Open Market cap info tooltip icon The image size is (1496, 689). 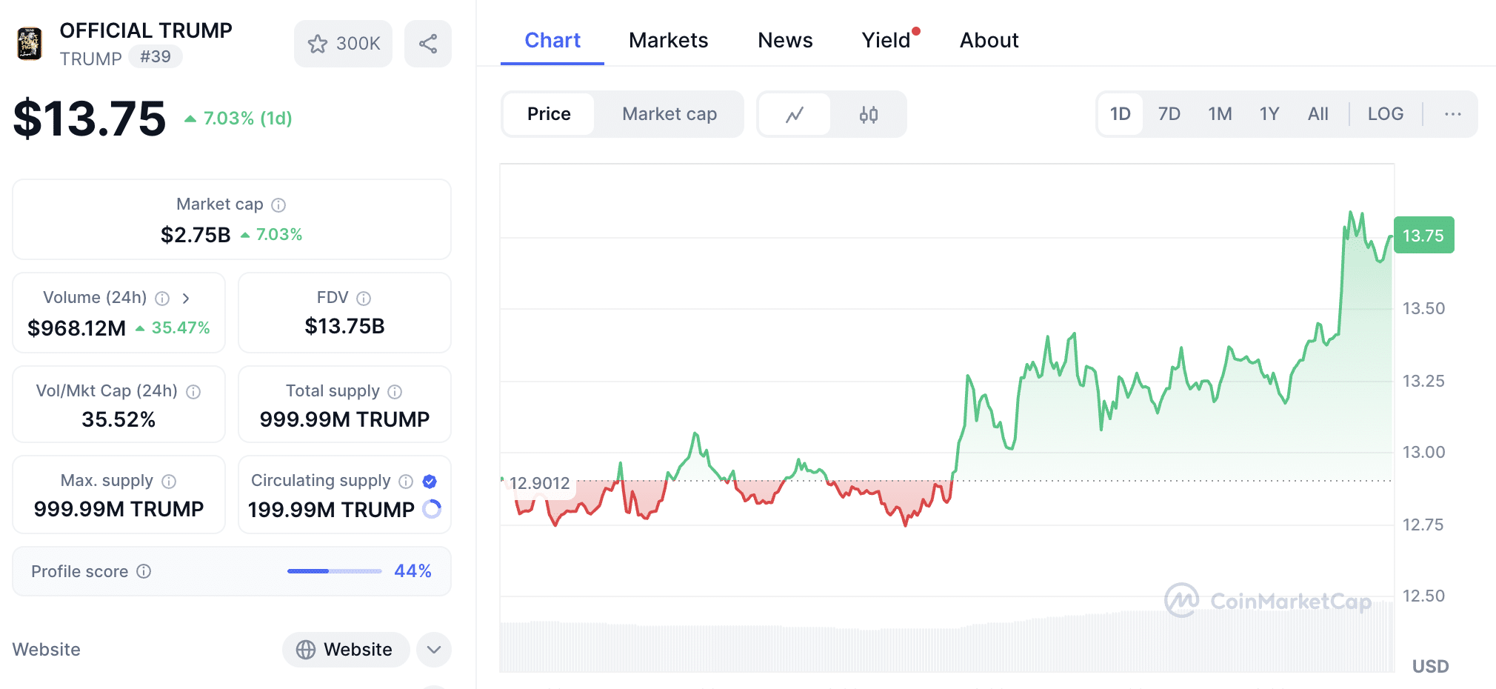click(x=278, y=205)
